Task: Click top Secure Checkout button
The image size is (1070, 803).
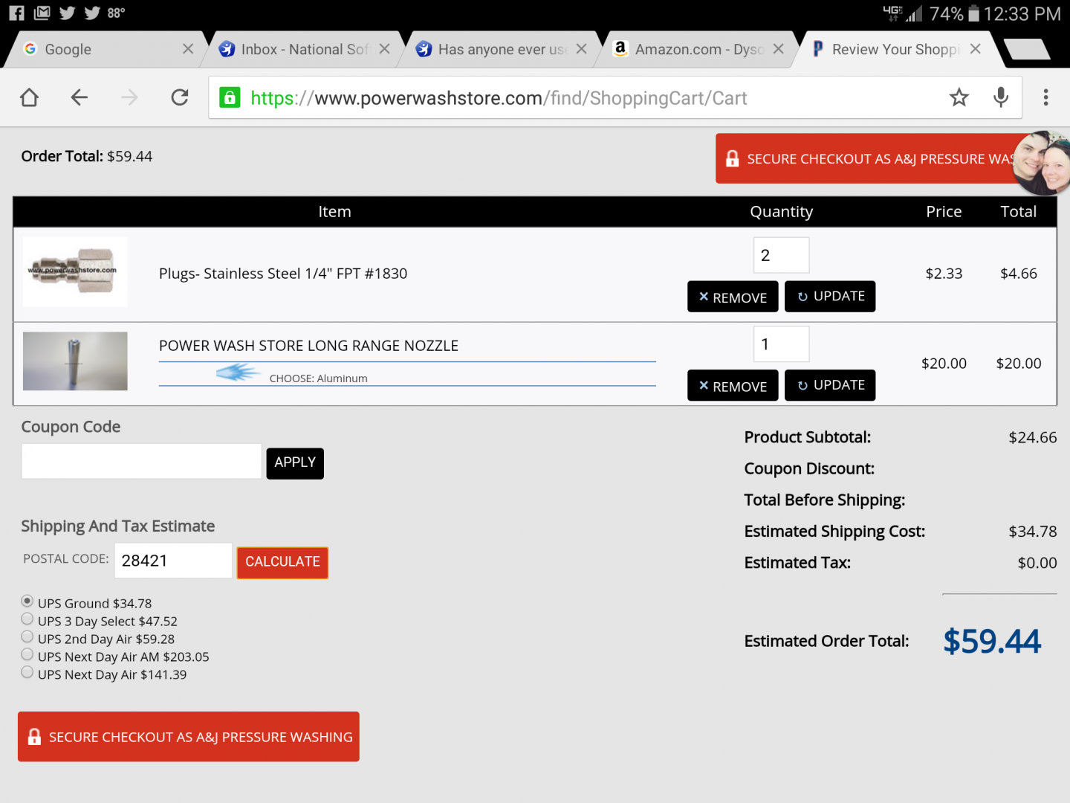Action: coord(866,158)
